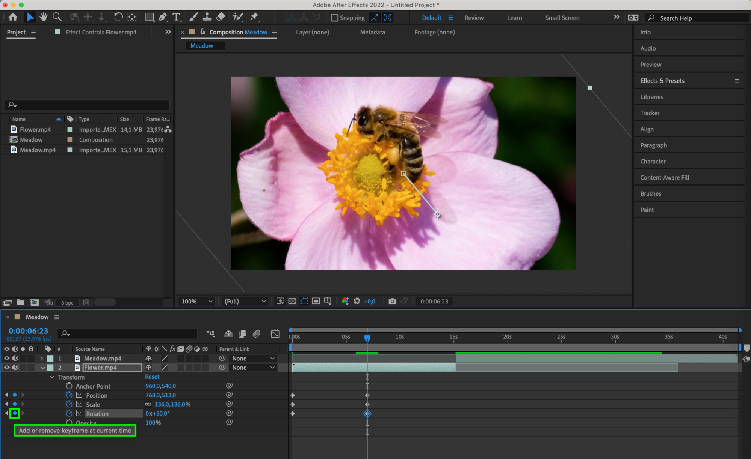Open the (Full) resolution dropdown
Screen dimensions: 751x459
(x=245, y=301)
